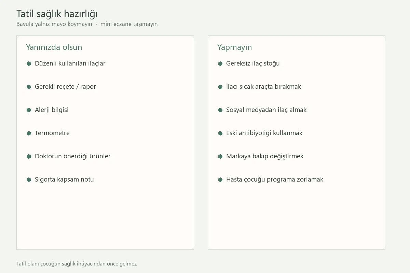Select the Yanınızda olsun heading

[x=54, y=47]
